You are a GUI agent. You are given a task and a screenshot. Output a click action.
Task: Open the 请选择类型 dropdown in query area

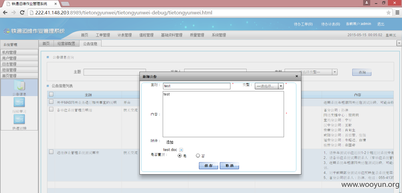click(x=335, y=72)
